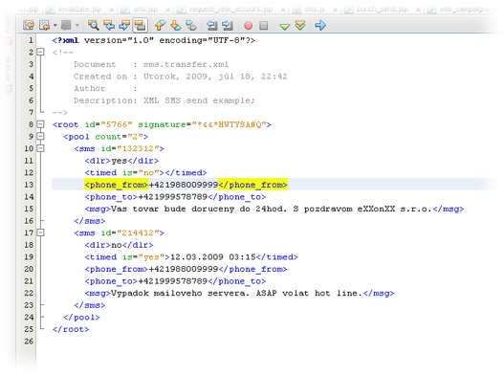Switch to the invalidate.jsp tab
504x376 pixels.
point(79,10)
